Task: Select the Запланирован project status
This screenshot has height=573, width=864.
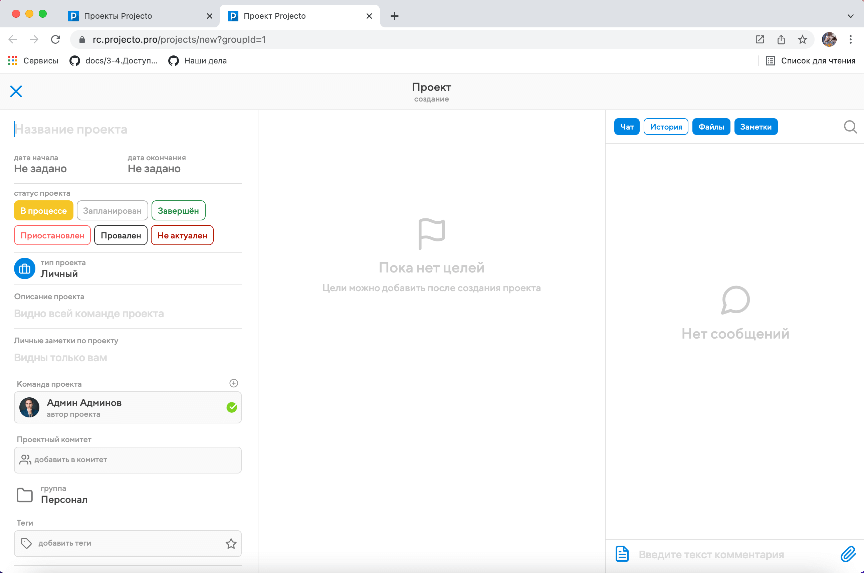Action: pyautogui.click(x=112, y=211)
